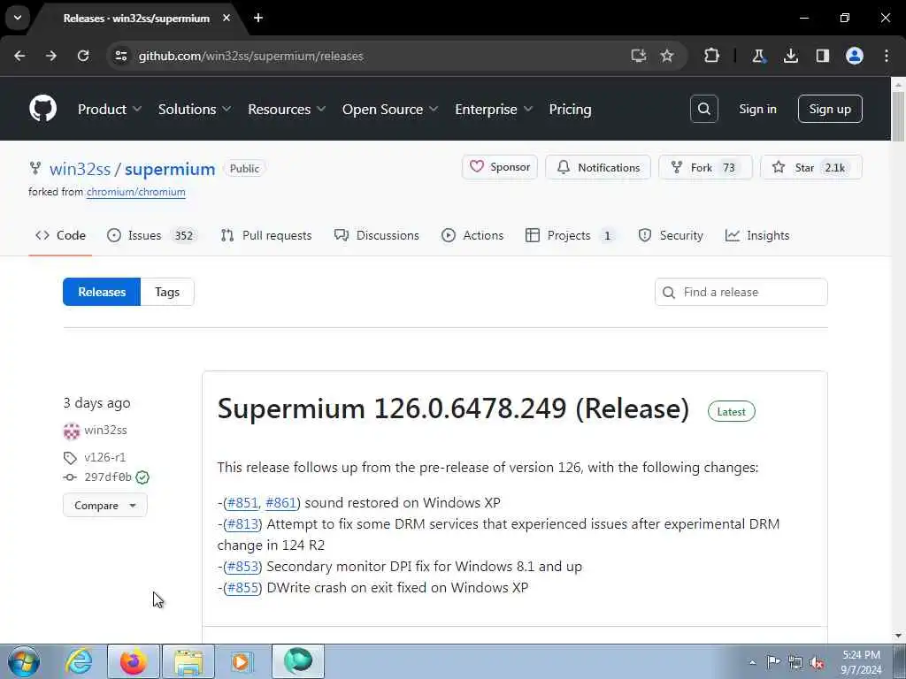
Task: Open the Issues tab
Action: pos(152,235)
